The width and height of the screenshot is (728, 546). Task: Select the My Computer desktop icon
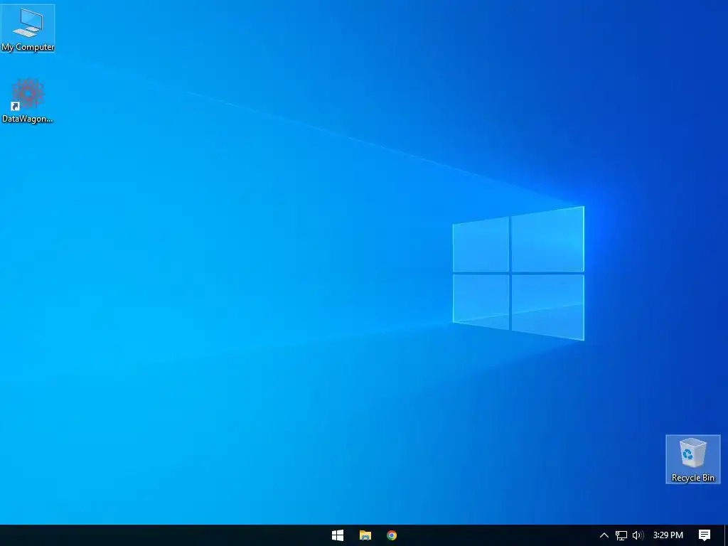(x=28, y=28)
